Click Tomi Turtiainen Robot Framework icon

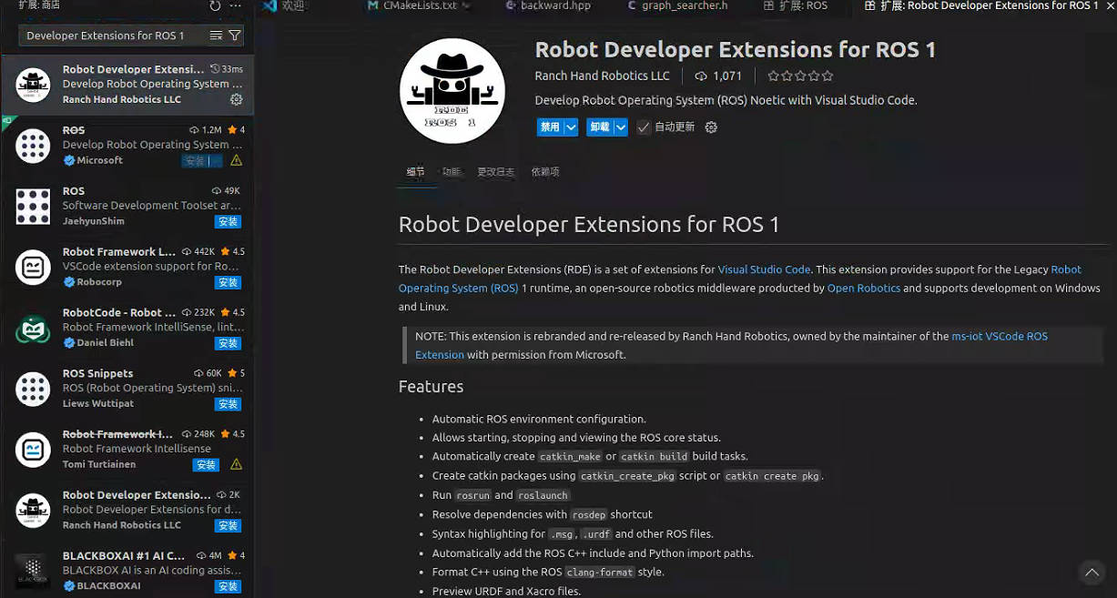33,450
